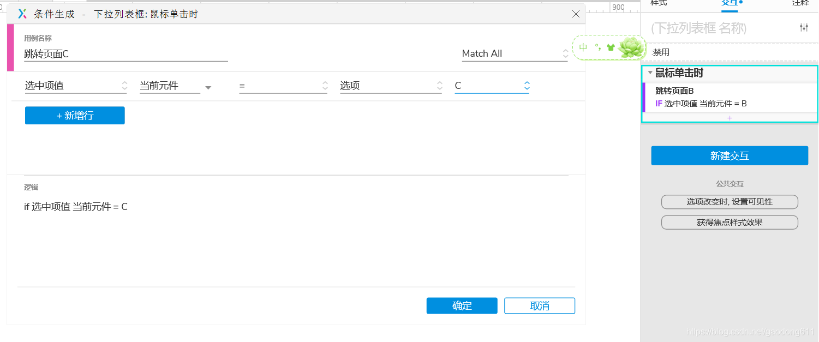Open the widget style settings sliders icon
The image size is (819, 342).
tap(804, 28)
